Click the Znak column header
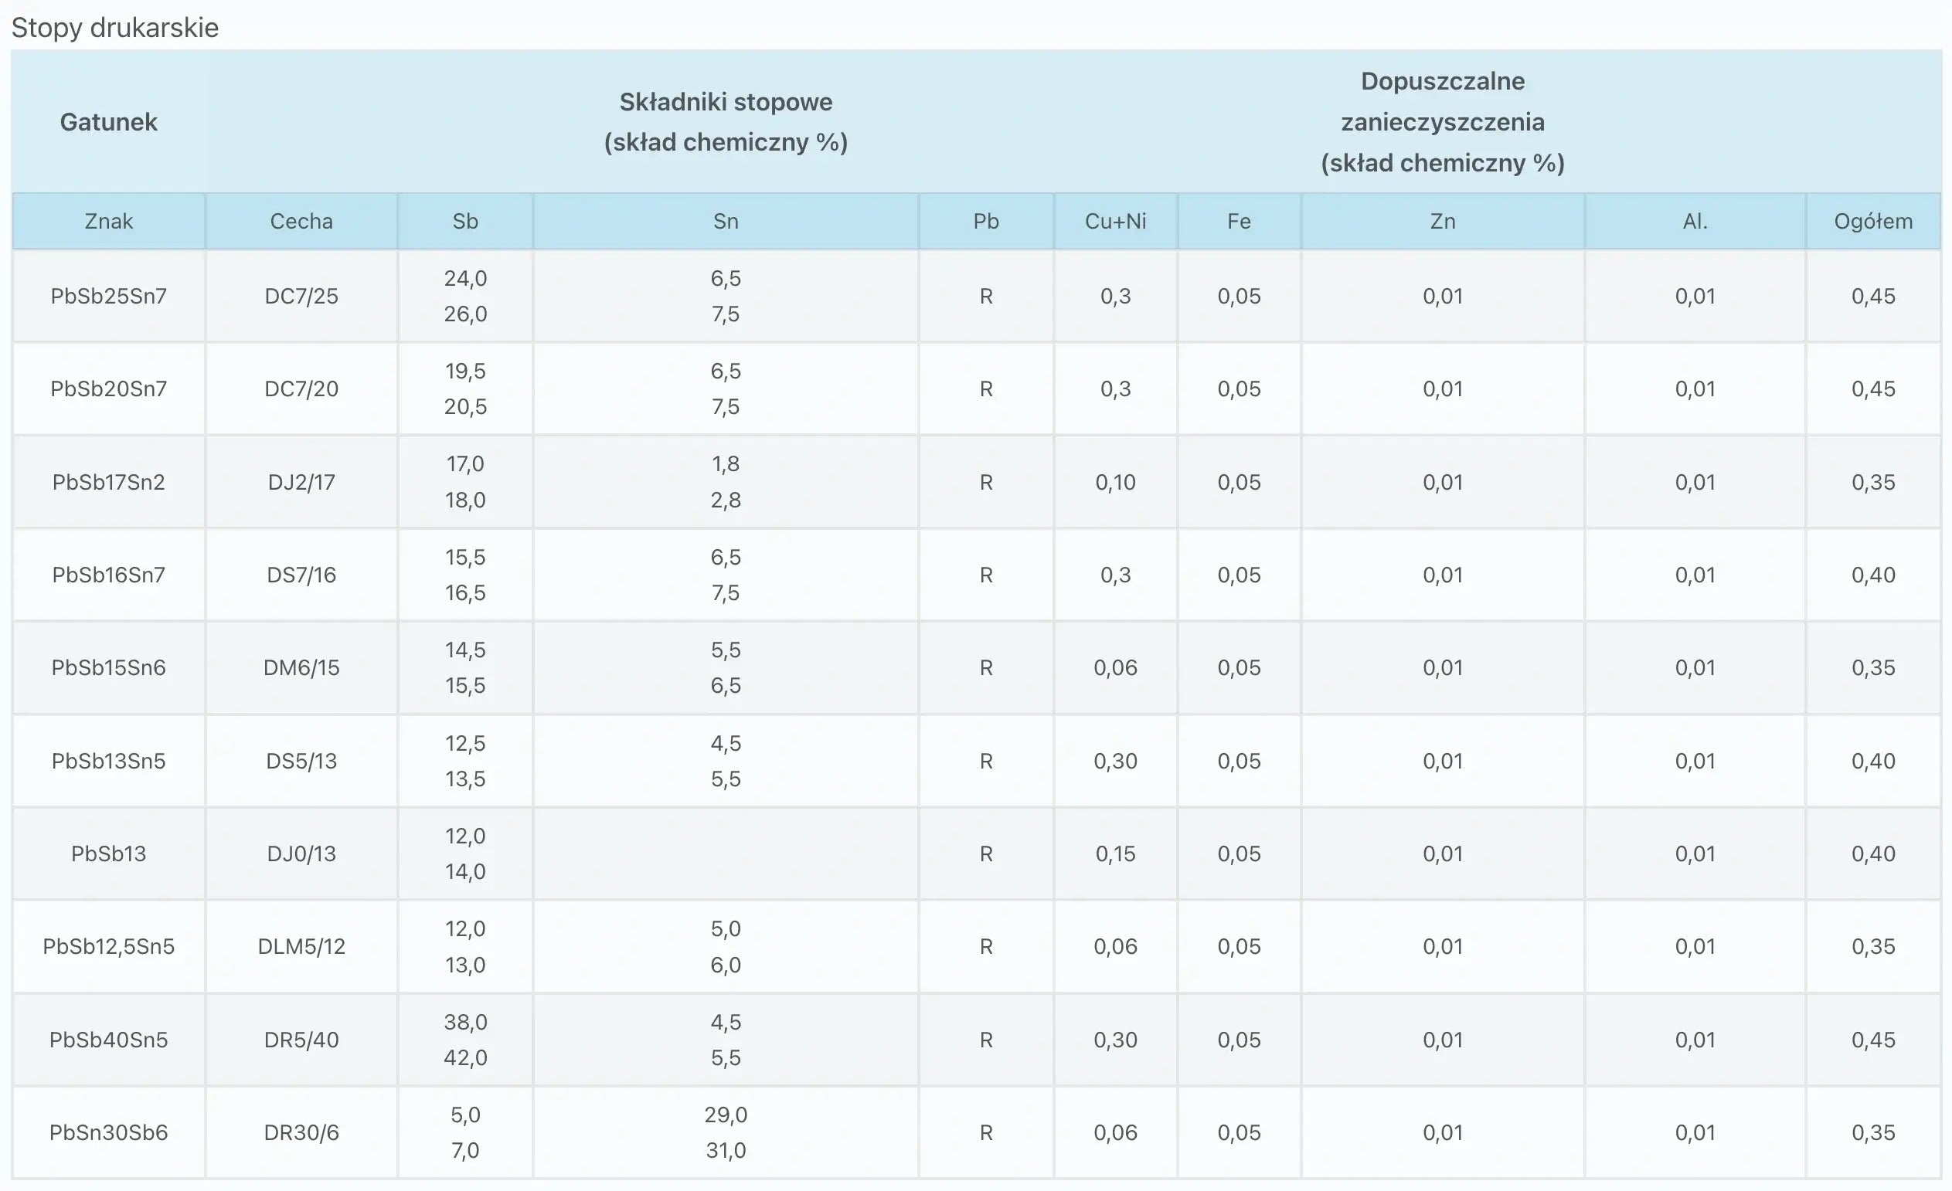This screenshot has width=1952, height=1191. point(108,221)
